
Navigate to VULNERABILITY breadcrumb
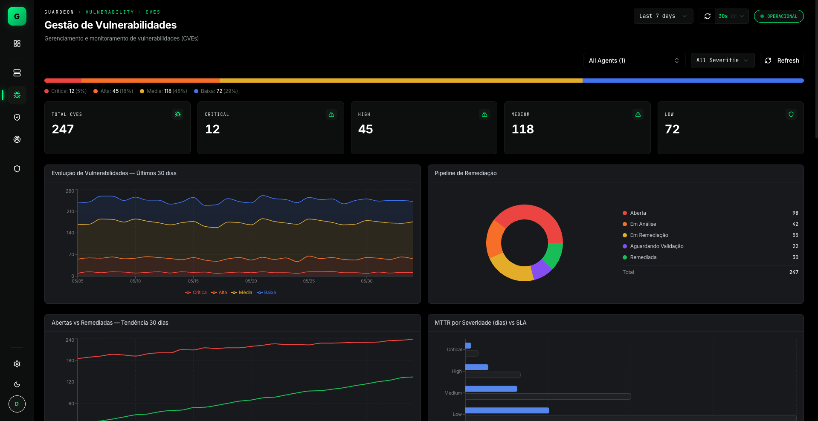[x=110, y=12]
